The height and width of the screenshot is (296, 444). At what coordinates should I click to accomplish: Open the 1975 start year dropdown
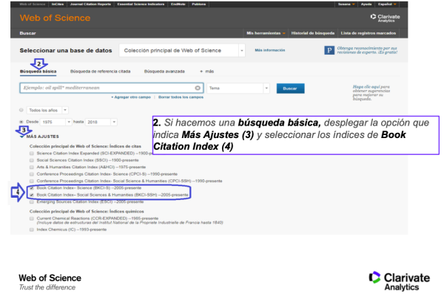(x=55, y=122)
